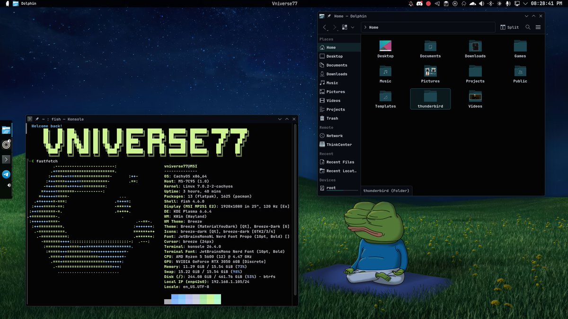Open Telegram from the left dock

click(6, 174)
